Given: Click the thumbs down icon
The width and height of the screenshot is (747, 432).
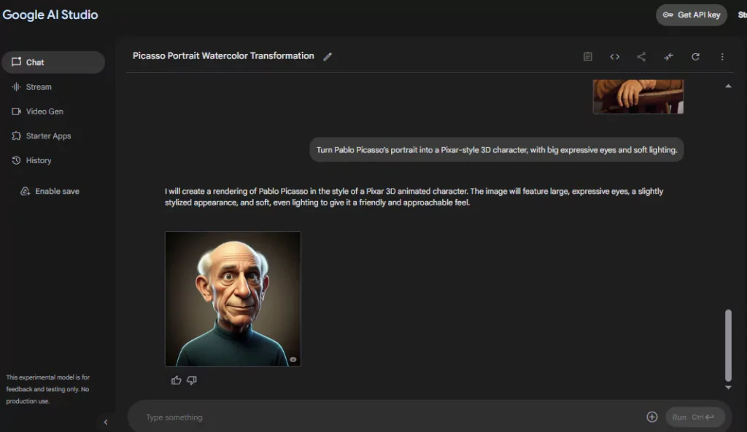Looking at the screenshot, I should point(192,380).
